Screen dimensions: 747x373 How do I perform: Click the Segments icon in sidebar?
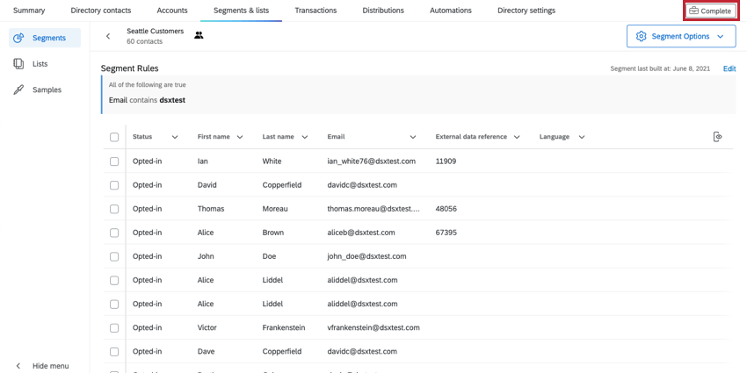tap(18, 38)
